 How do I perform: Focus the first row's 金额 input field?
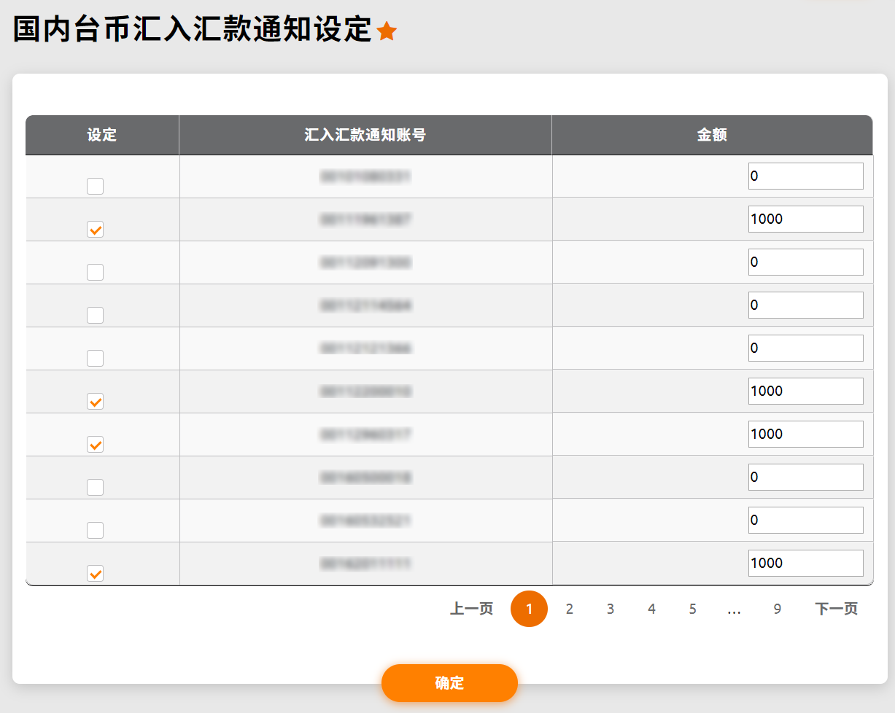805,176
